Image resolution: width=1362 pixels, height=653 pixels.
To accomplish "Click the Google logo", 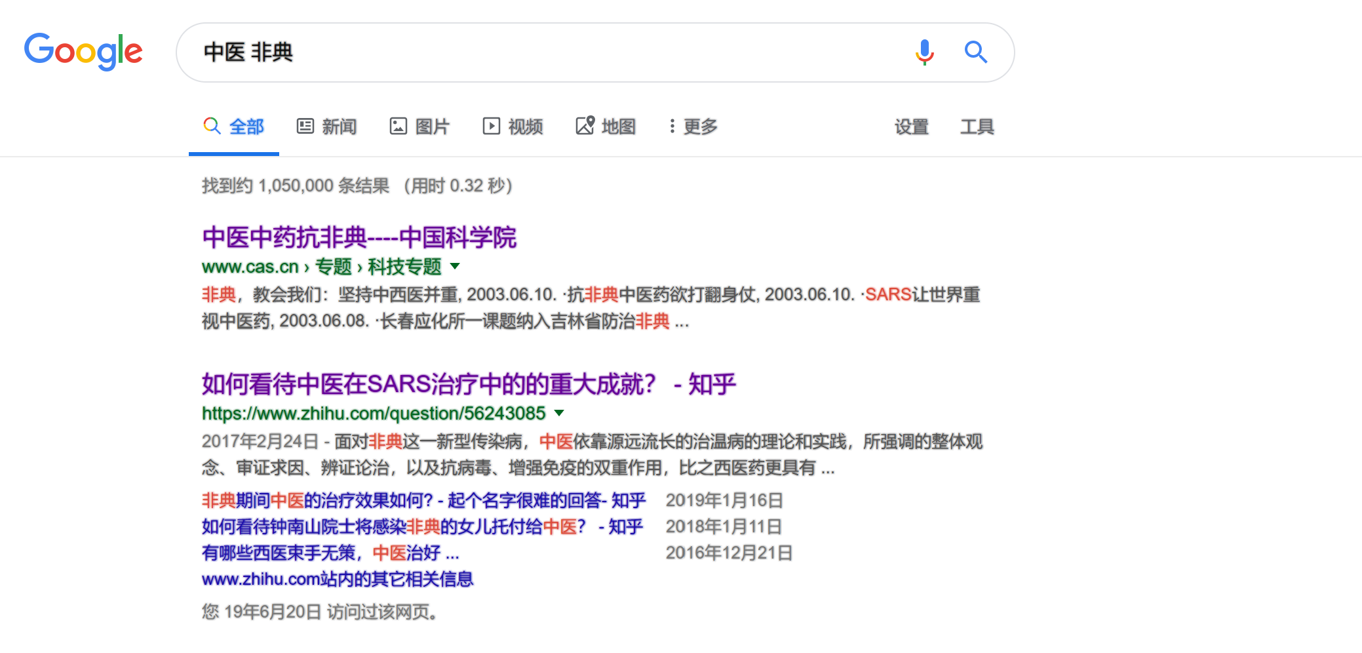I will [83, 51].
